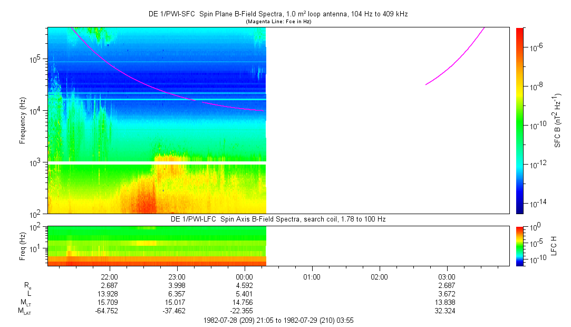Click the 03:00 time axis label
Viewport: 571px width, 327px height.
tap(447, 277)
